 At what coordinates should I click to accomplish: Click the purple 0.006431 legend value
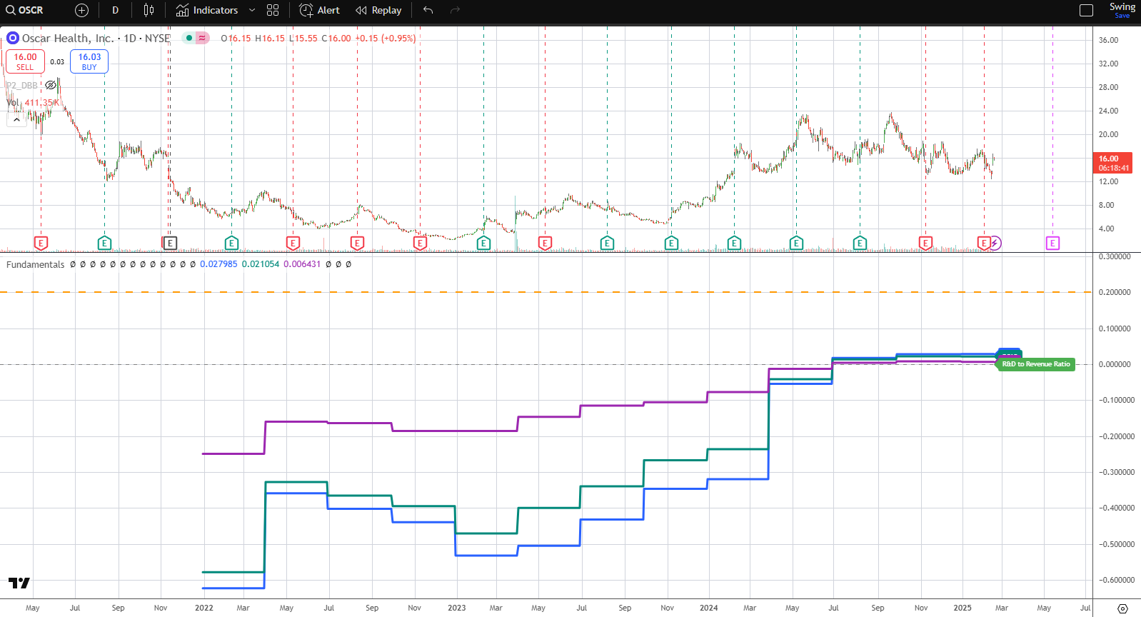pyautogui.click(x=302, y=264)
